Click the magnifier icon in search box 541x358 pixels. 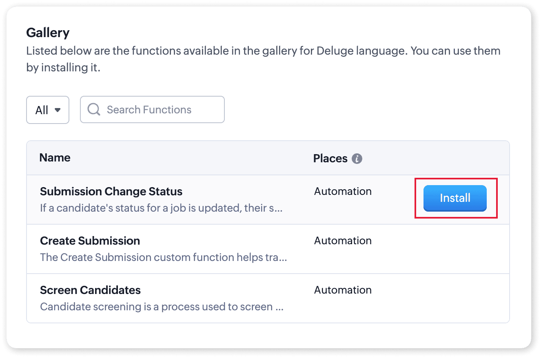(94, 109)
